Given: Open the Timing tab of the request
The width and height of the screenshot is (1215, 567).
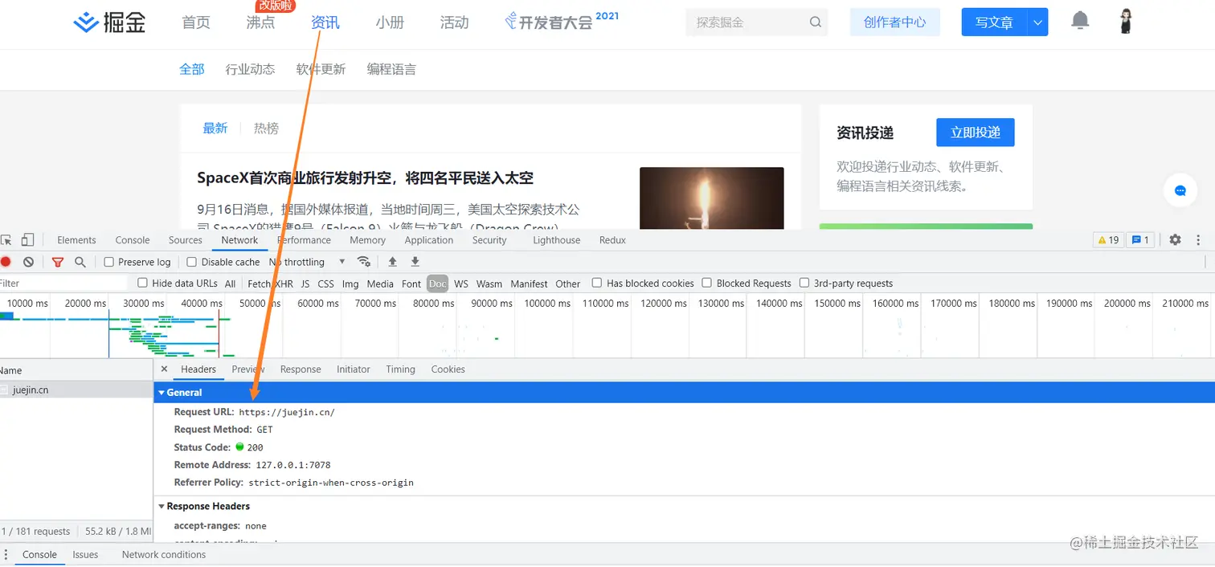Looking at the screenshot, I should tap(400, 369).
